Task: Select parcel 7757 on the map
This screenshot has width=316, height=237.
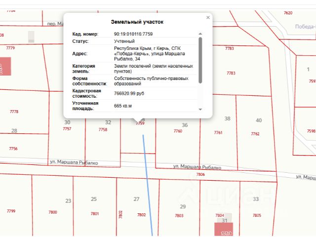Action: tap(67, 129)
